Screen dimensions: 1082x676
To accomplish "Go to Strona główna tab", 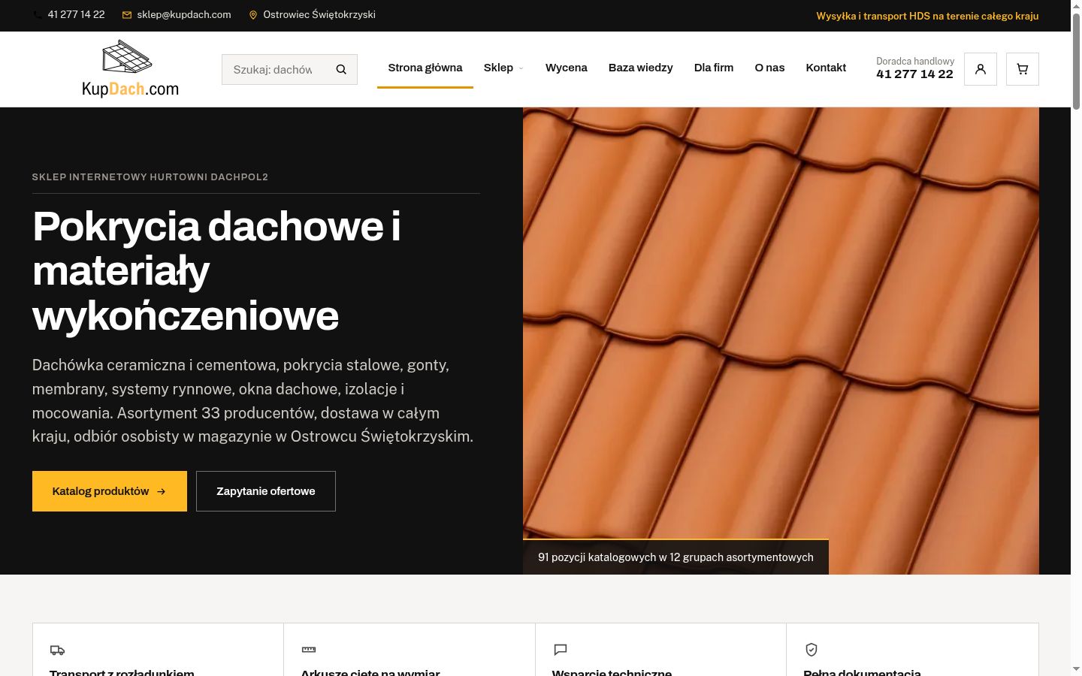I will pos(425,68).
